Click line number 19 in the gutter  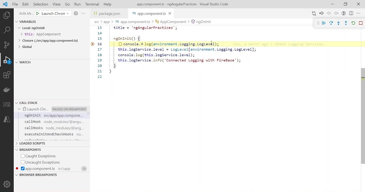tap(99, 60)
